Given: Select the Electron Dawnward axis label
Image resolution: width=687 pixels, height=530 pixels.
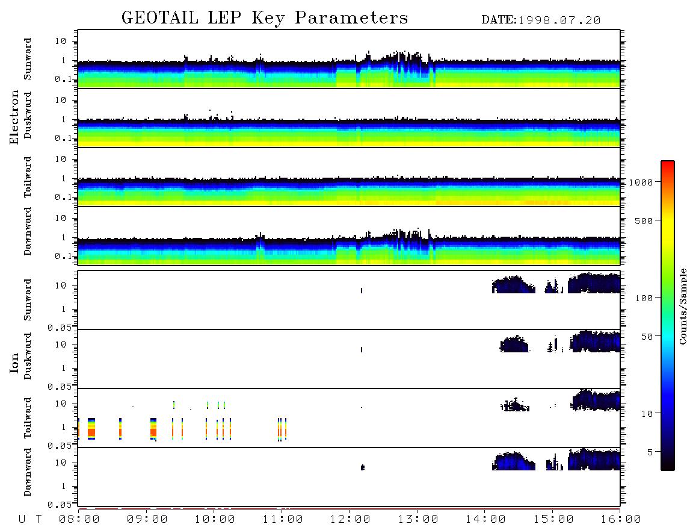Looking at the screenshot, I should [x=28, y=231].
